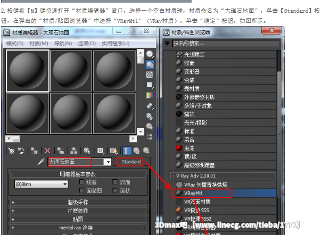This screenshot has width=321, height=235.
Task: Click the Sample UV Tiling icon
Action: [150, 85]
